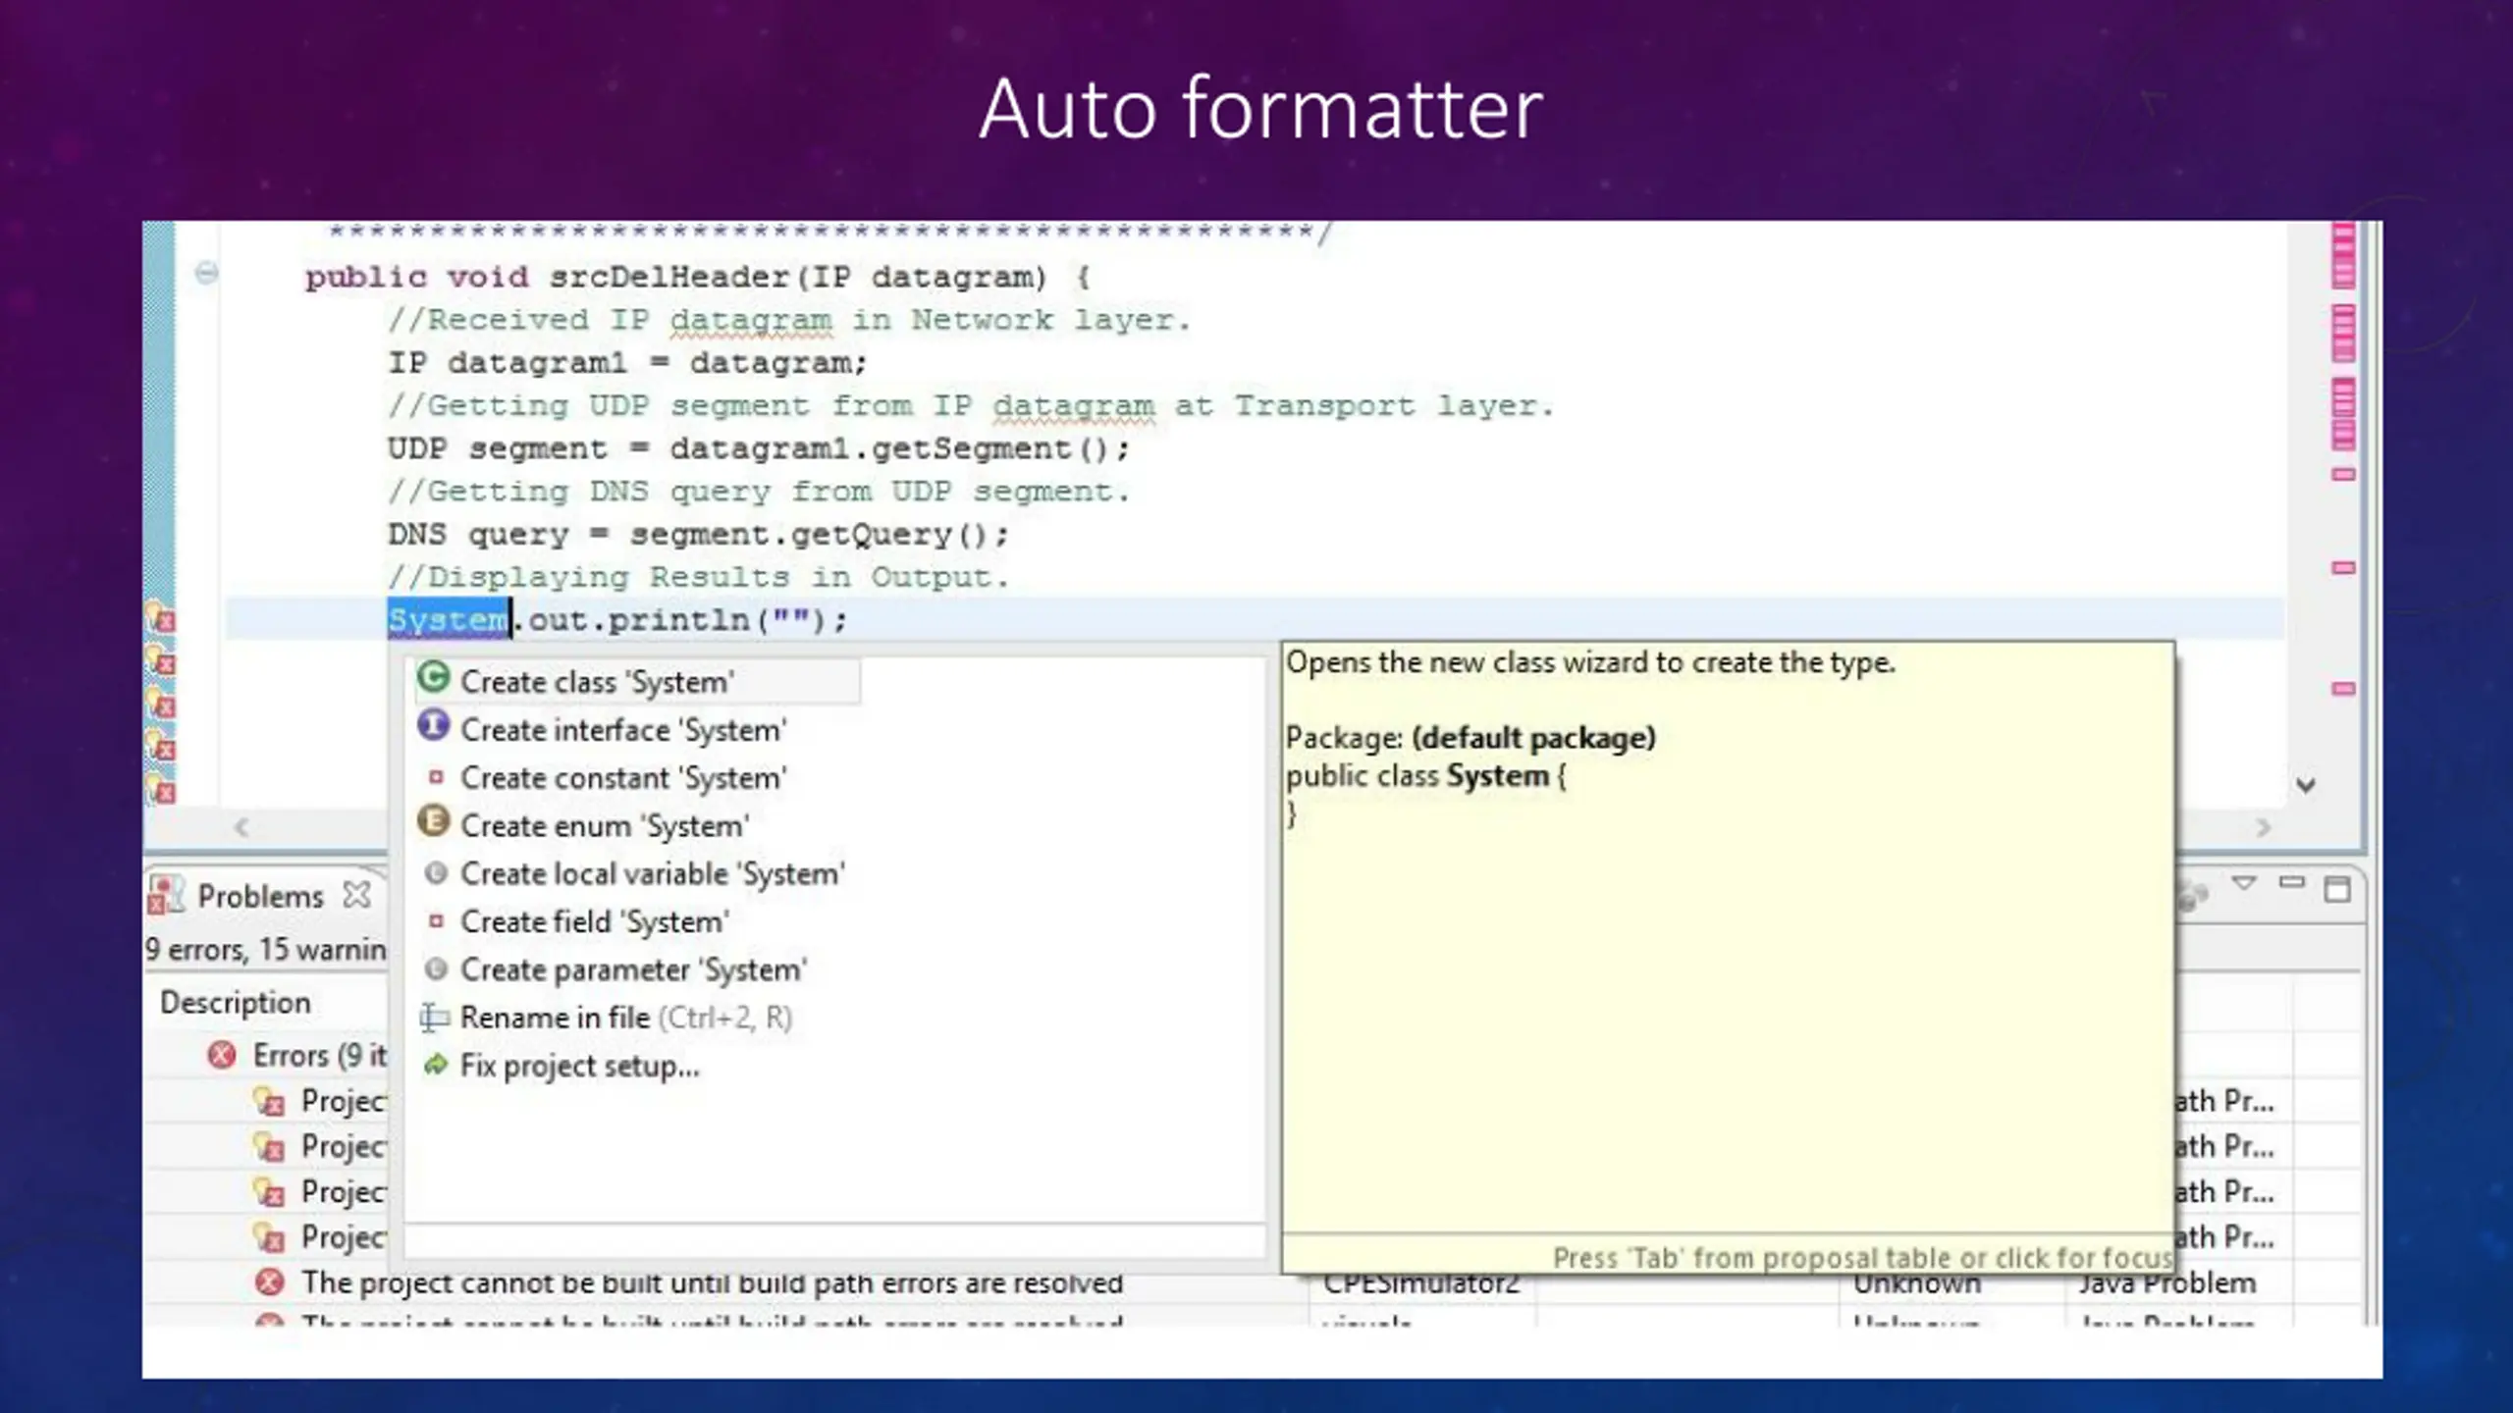Select the 'Errors (9 it' group row

(x=319, y=1055)
